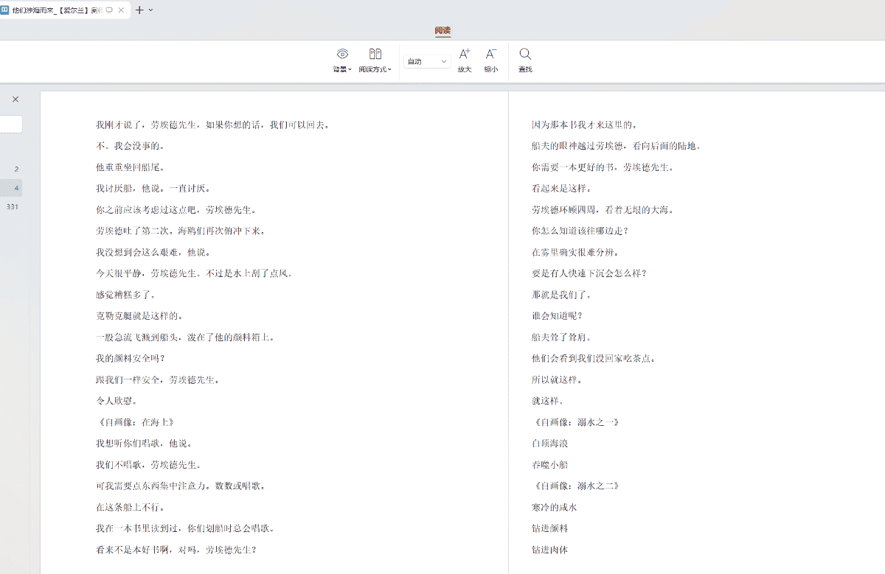Screen dimensions: 885x574
Task: Click the sidebar search input field
Action: [x=10, y=125]
